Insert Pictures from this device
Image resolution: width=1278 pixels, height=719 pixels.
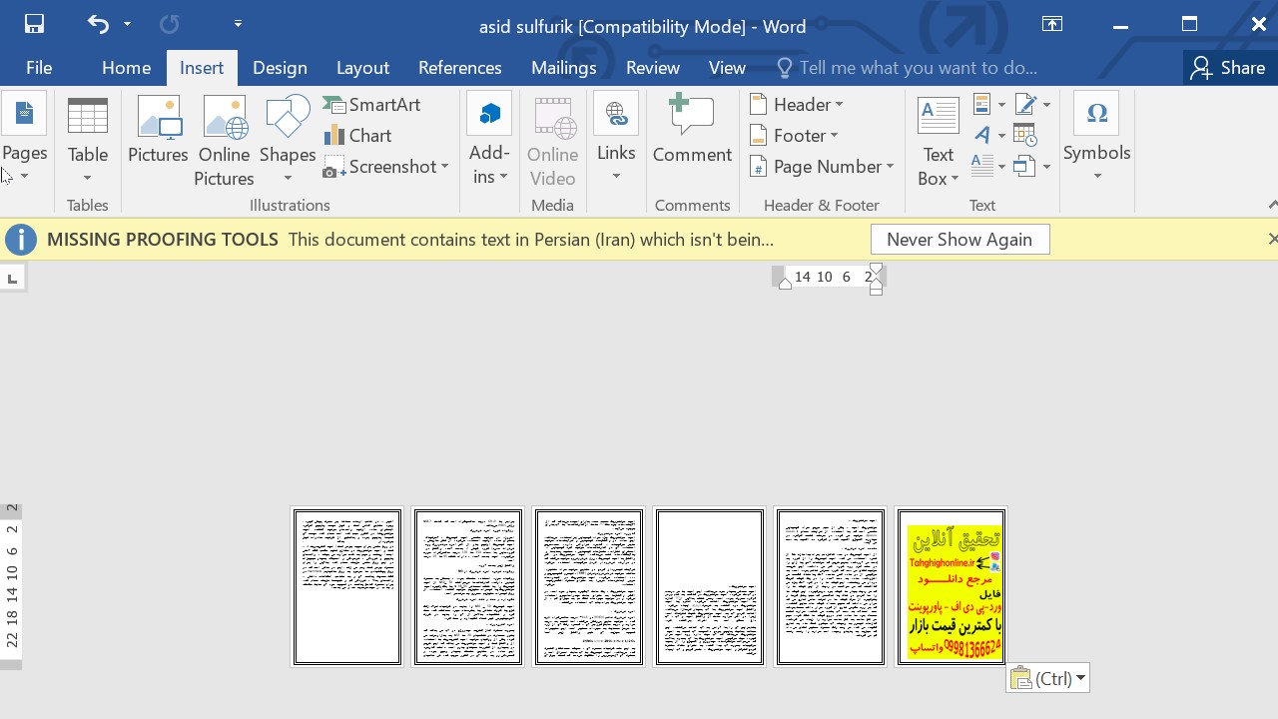point(158,130)
